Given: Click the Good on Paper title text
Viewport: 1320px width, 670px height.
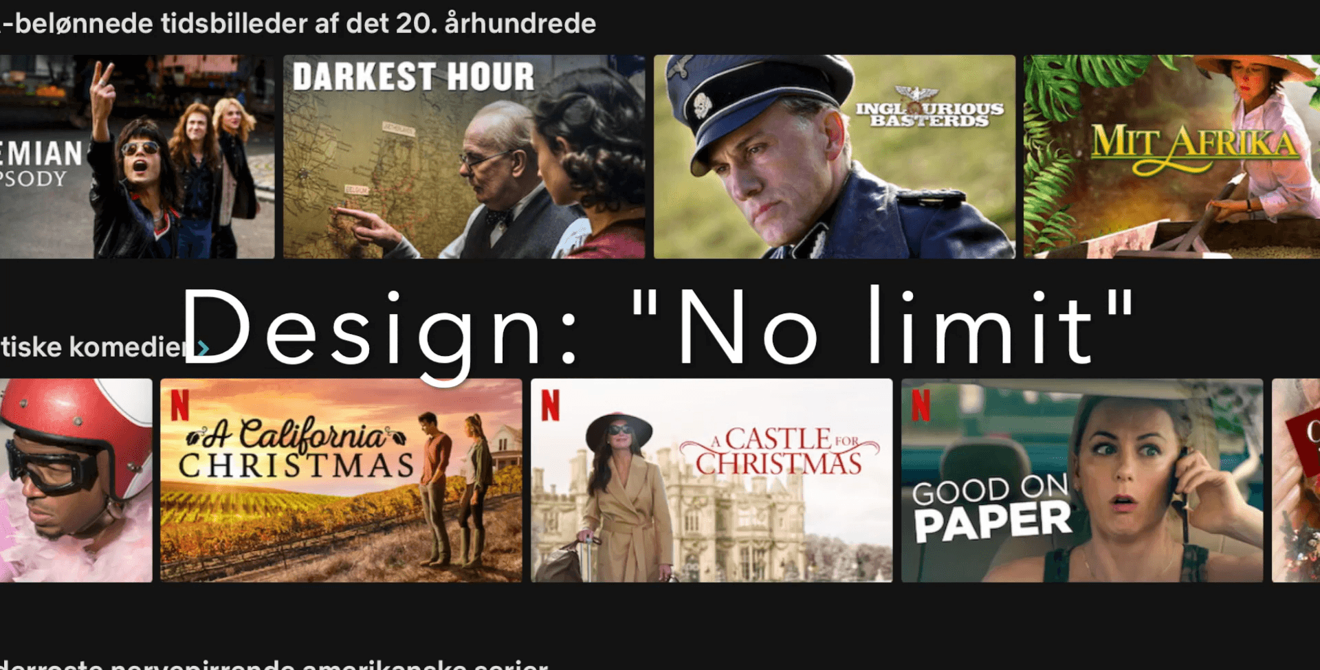Looking at the screenshot, I should click(991, 507).
